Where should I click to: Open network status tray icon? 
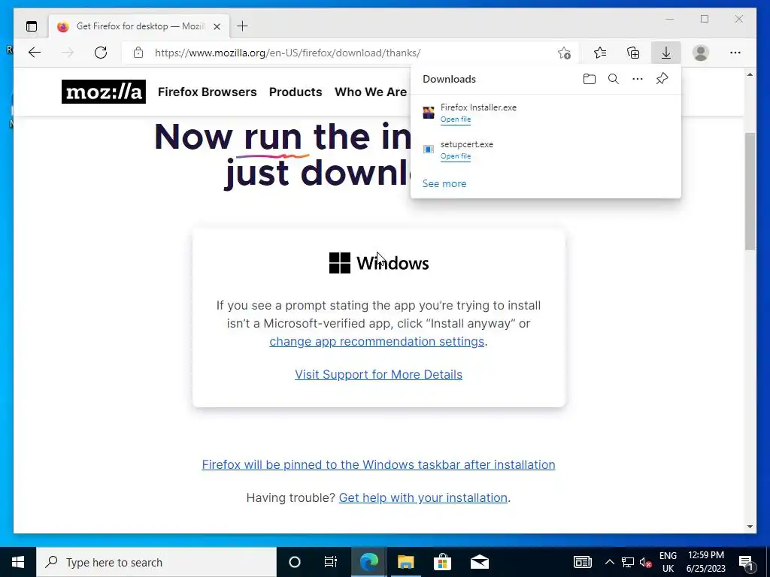point(628,562)
